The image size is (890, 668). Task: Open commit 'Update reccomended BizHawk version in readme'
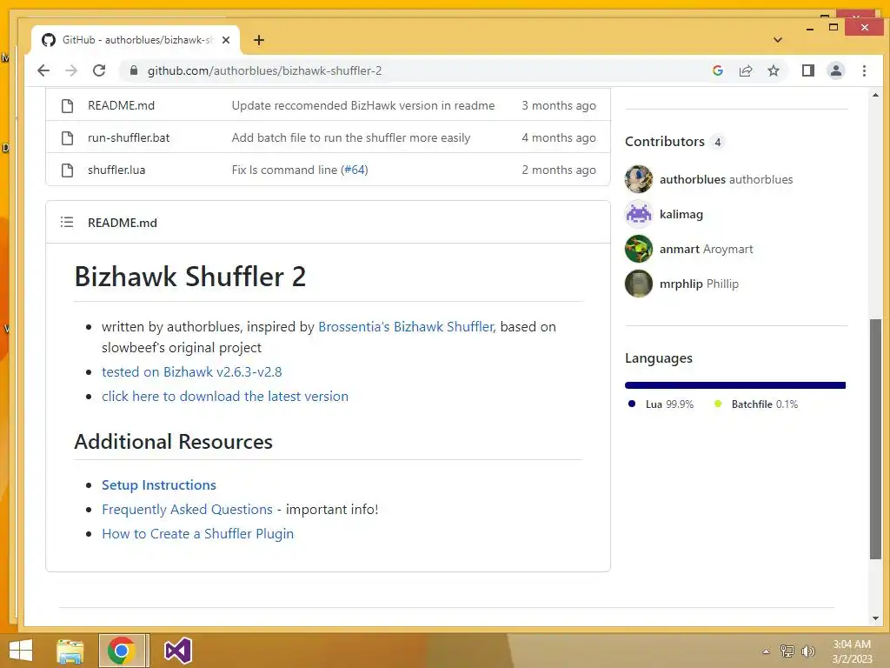363,105
